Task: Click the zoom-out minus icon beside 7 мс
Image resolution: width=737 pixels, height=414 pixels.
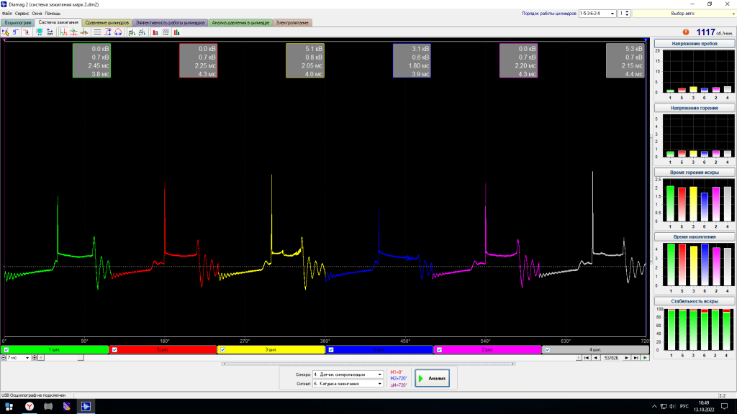Action: click(x=4, y=358)
